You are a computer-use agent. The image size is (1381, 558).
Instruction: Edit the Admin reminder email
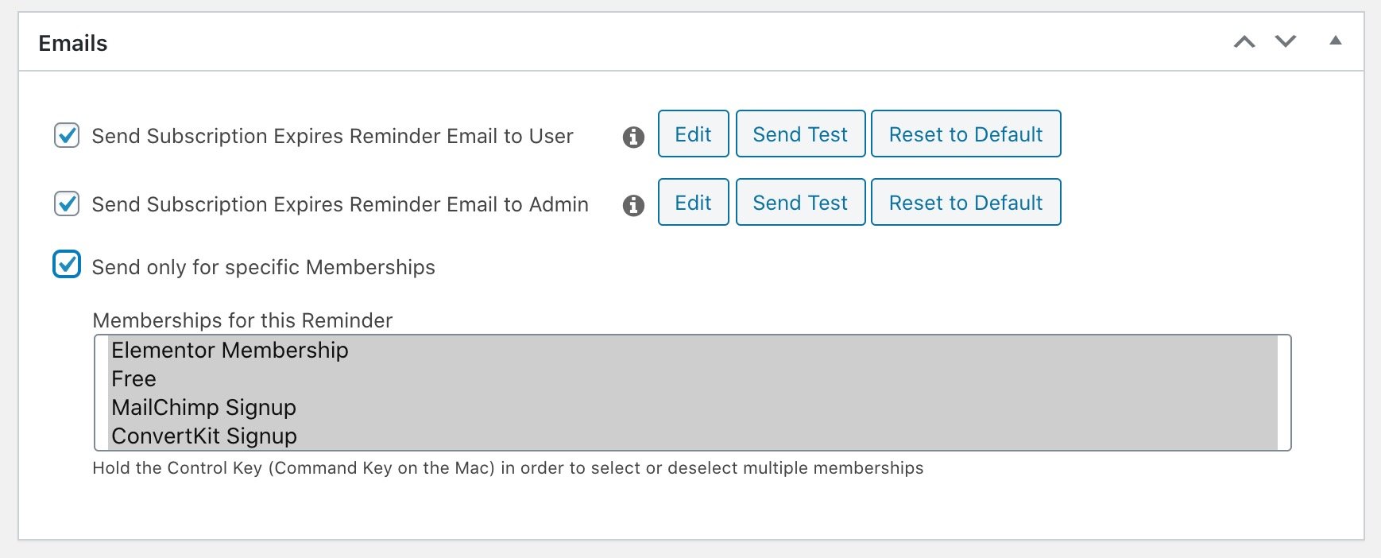click(693, 203)
